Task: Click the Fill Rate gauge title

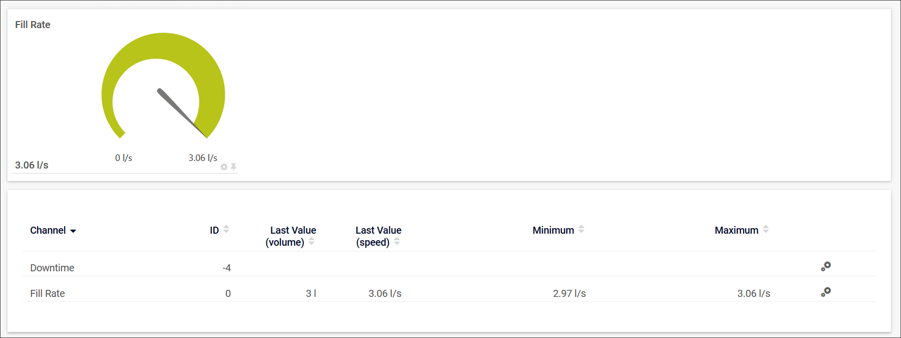Action: pos(33,25)
